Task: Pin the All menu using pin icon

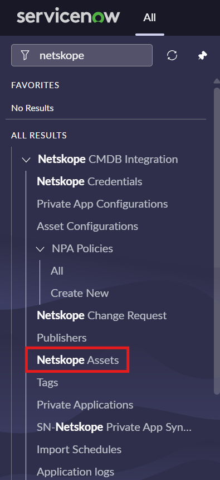Action: (202, 55)
